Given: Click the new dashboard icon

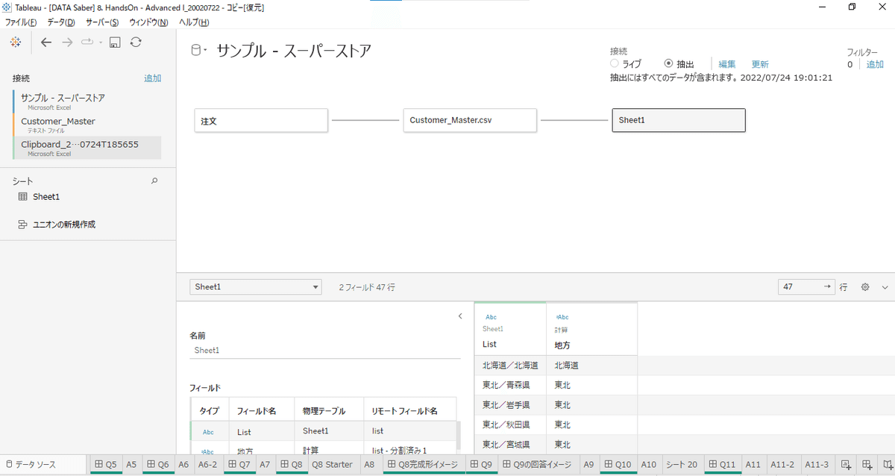Looking at the screenshot, I should [x=867, y=464].
